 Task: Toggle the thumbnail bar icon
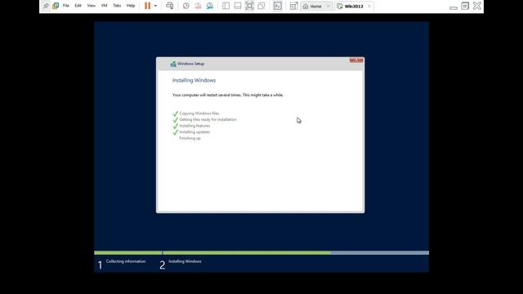point(238,6)
